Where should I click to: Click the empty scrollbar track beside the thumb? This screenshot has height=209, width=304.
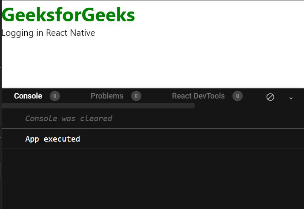(x=249, y=106)
